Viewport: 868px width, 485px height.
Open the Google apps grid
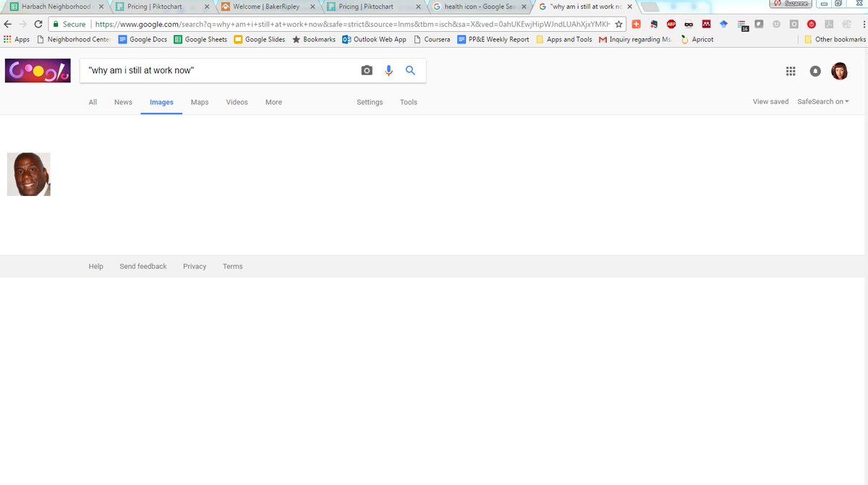point(791,71)
